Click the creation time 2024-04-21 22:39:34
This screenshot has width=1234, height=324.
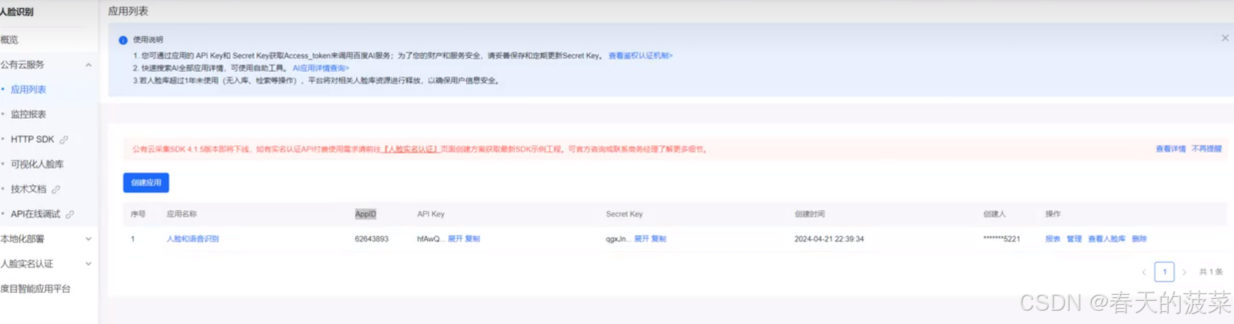pos(829,239)
